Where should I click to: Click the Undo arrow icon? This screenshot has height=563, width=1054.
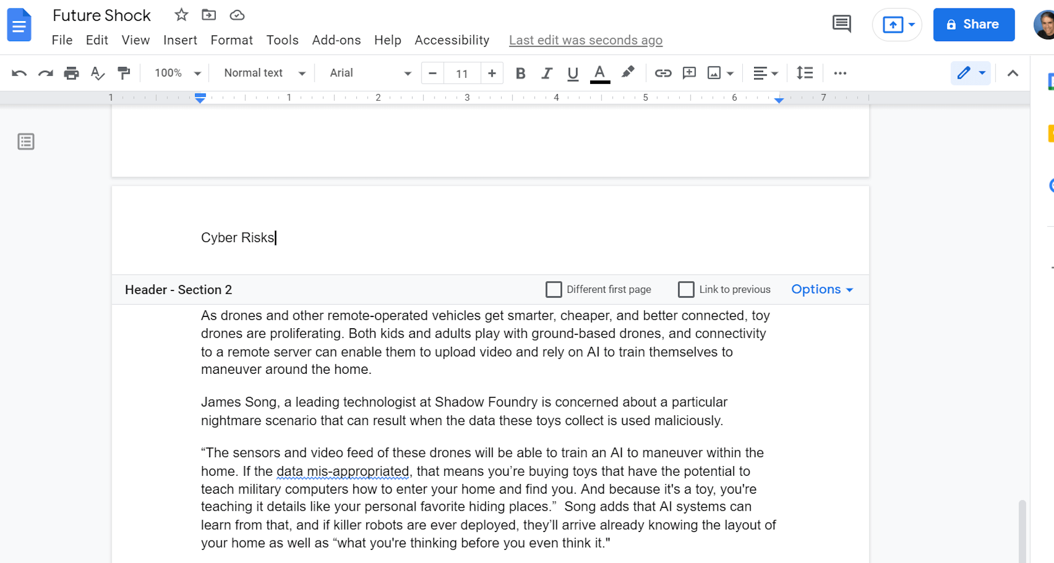tap(19, 73)
